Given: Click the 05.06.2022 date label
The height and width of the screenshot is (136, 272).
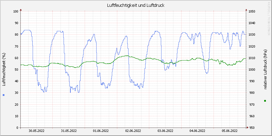Looking at the screenshot, I should (x=230, y=131).
